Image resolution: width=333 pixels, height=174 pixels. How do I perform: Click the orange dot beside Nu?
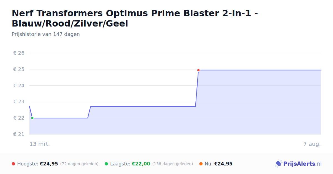201,164
